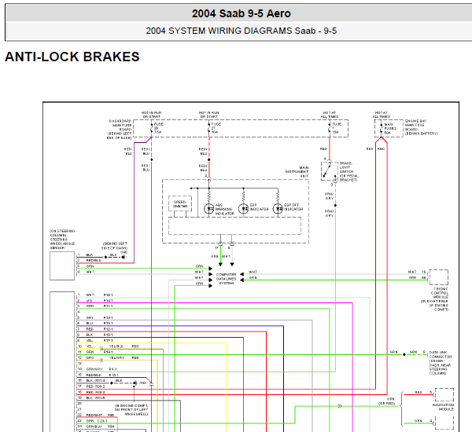Click the navigation module upper connector box
Image resolution: width=472 pixels, height=432 pixels.
[x=444, y=395]
